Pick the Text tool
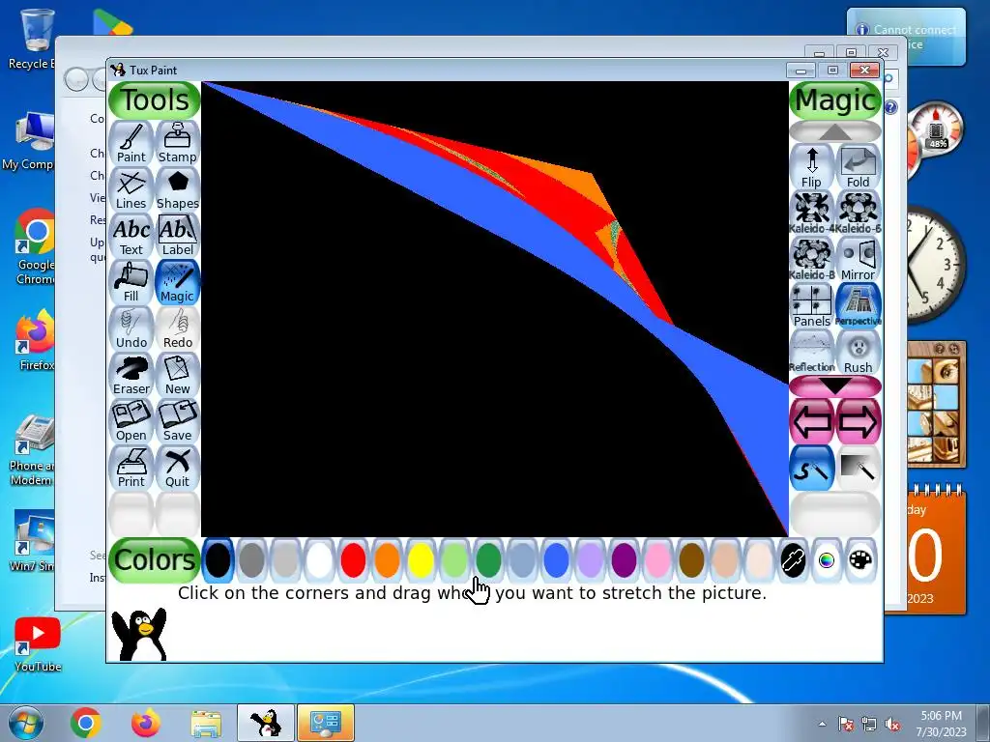 [131, 236]
